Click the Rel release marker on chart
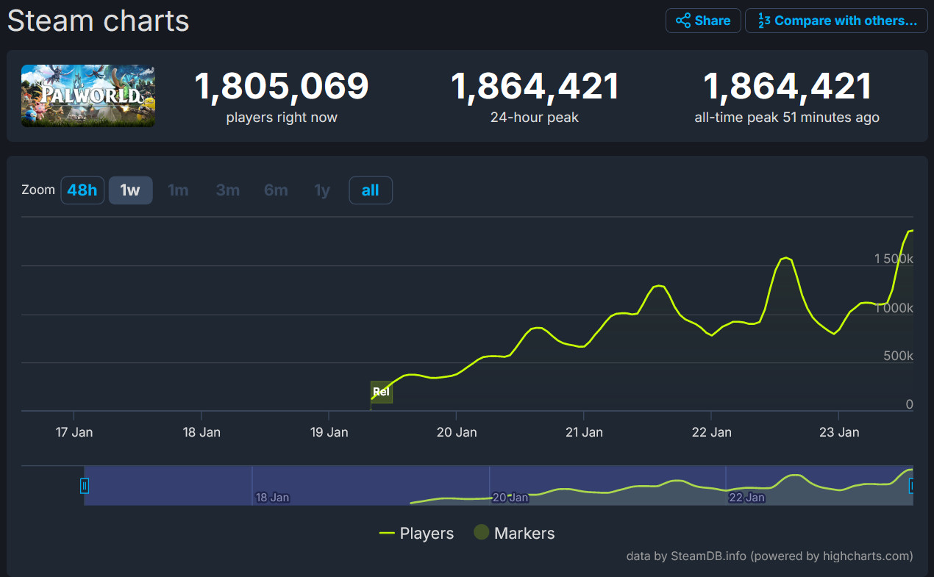This screenshot has height=577, width=934. coord(381,392)
